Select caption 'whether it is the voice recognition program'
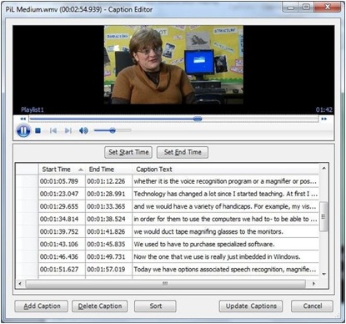The image size is (346, 324). point(226,181)
